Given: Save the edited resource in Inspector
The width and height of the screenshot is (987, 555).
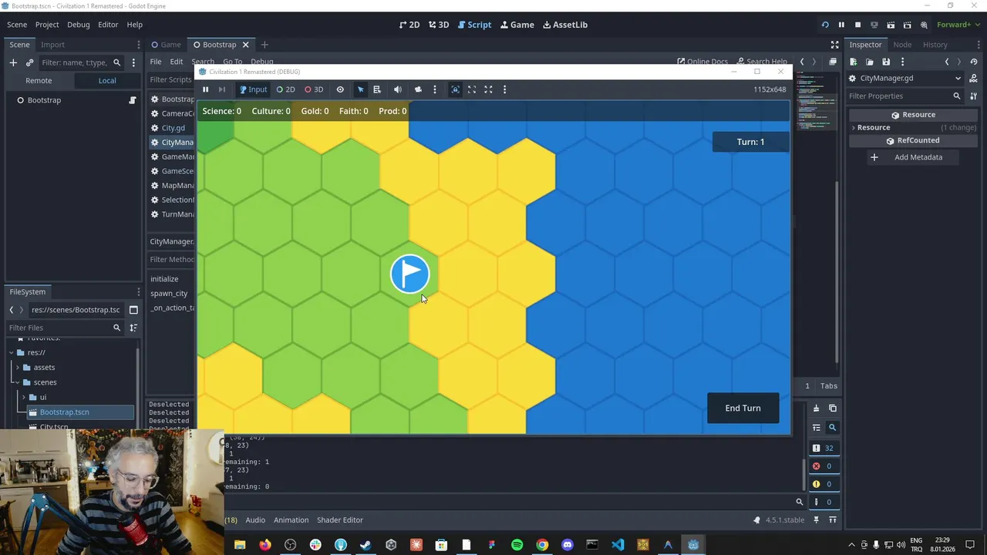Looking at the screenshot, I should pyautogui.click(x=886, y=62).
